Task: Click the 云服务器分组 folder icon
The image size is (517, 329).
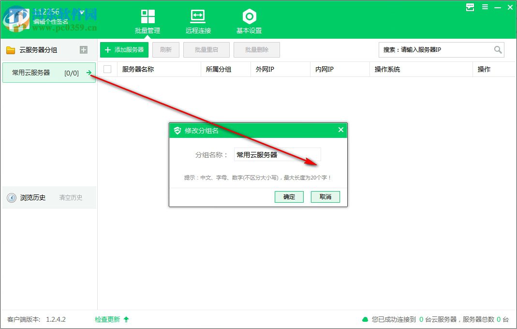Action: click(x=11, y=50)
